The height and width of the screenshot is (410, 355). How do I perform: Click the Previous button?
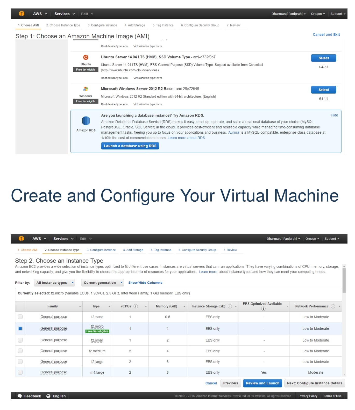[x=231, y=383]
